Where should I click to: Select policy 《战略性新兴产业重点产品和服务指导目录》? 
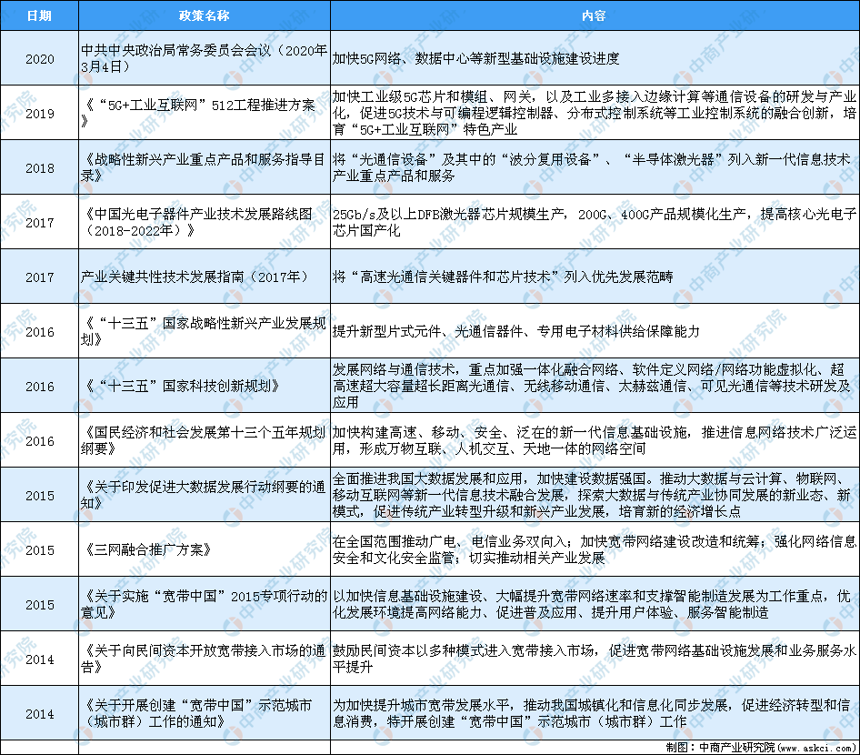204,167
